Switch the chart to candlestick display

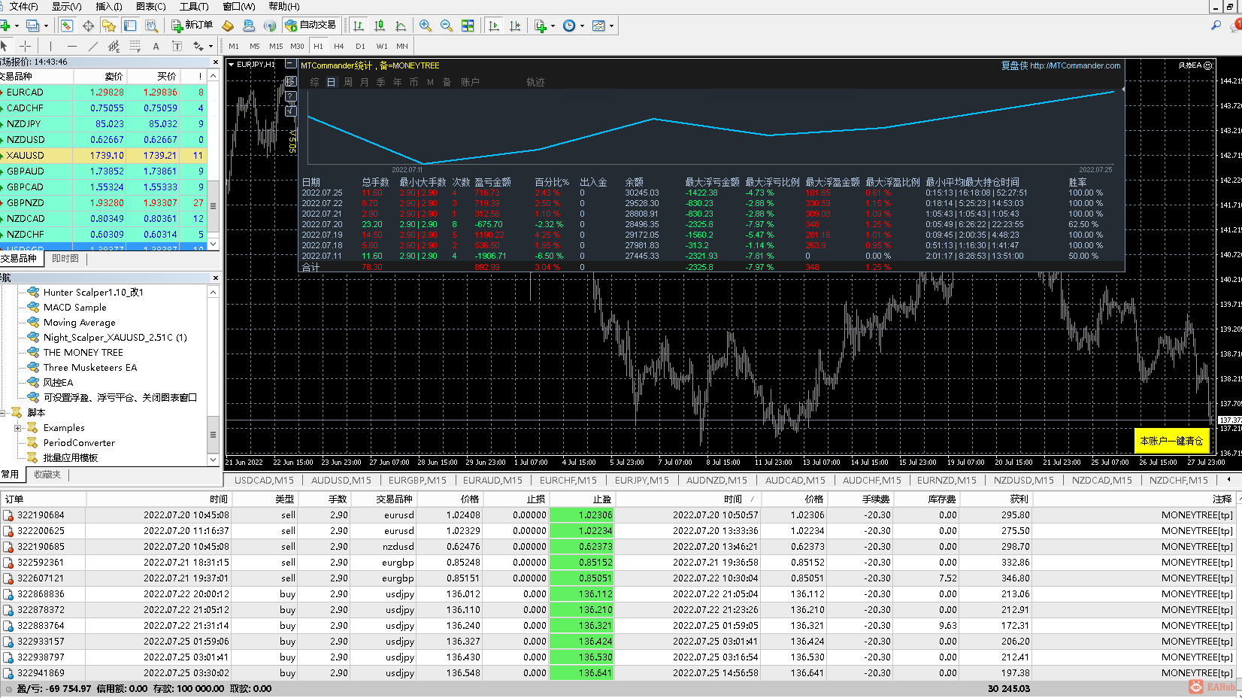380,26
